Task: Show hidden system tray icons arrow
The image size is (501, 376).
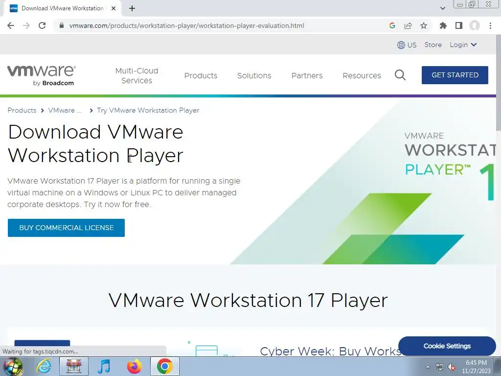Action: (x=428, y=367)
